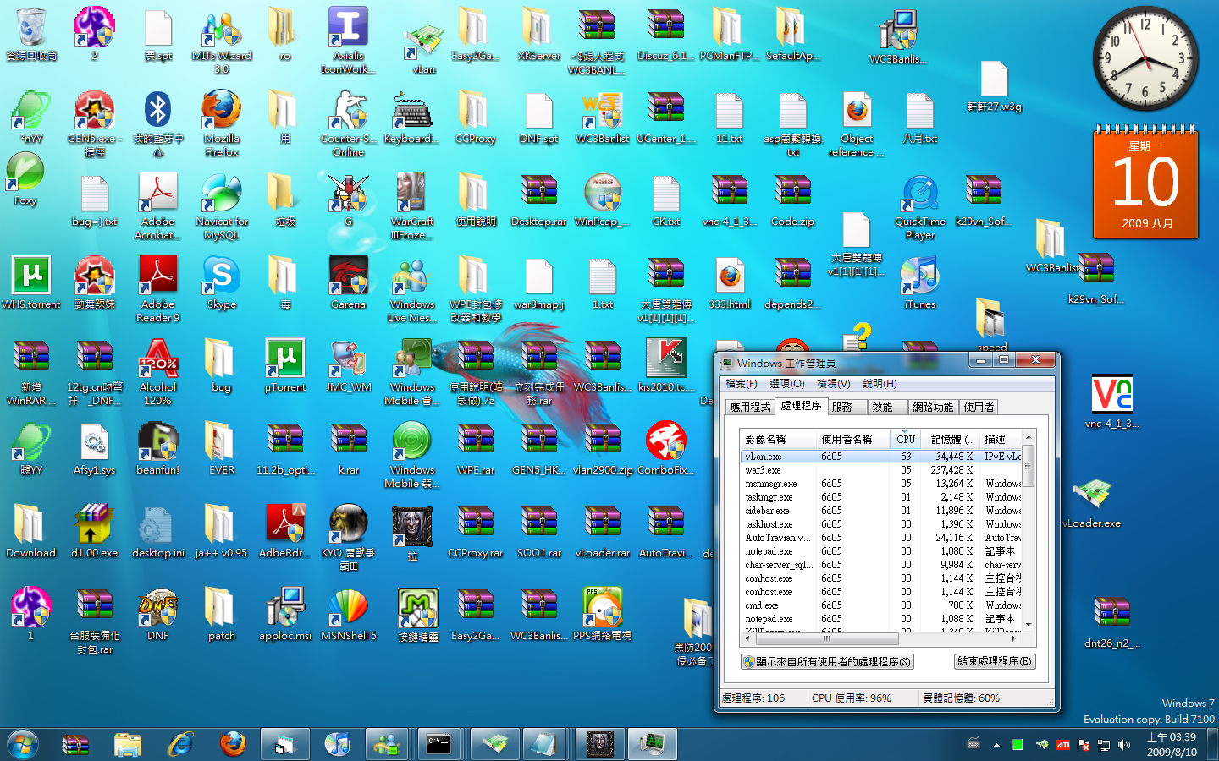Open the 選項(O) menu in Task Manager
The height and width of the screenshot is (761, 1219).
(x=786, y=384)
